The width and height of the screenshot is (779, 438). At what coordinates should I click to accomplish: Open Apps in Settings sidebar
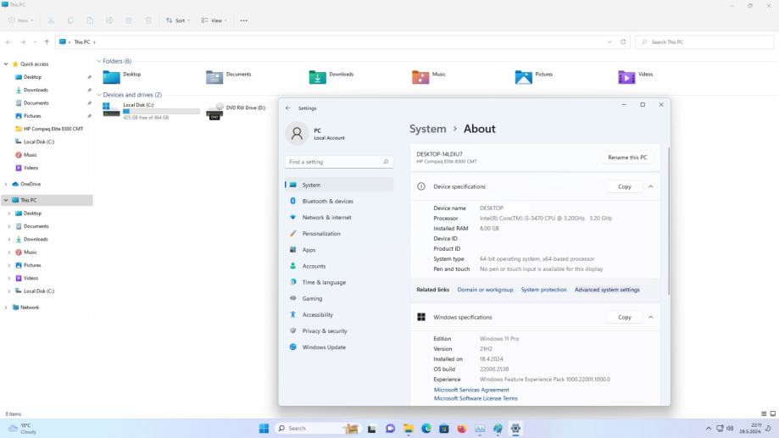[x=339, y=250]
